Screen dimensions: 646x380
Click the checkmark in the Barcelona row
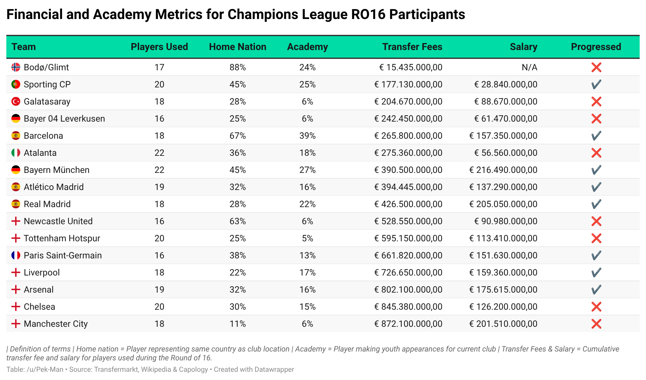pos(596,136)
